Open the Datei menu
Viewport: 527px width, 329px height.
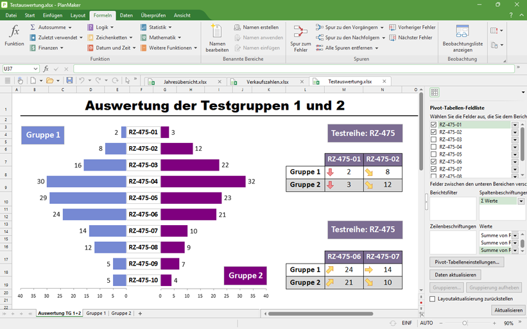pyautogui.click(x=11, y=15)
